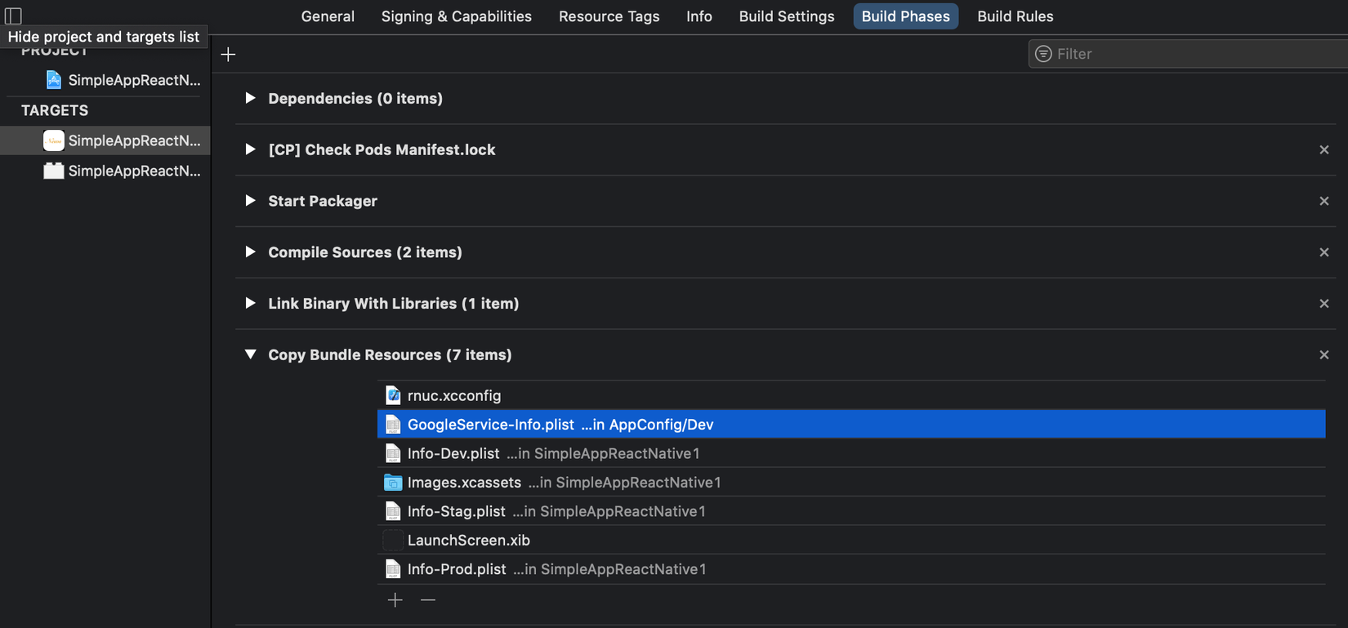Expand the Dependencies section
Viewport: 1348px width, 628px height.
pos(250,98)
